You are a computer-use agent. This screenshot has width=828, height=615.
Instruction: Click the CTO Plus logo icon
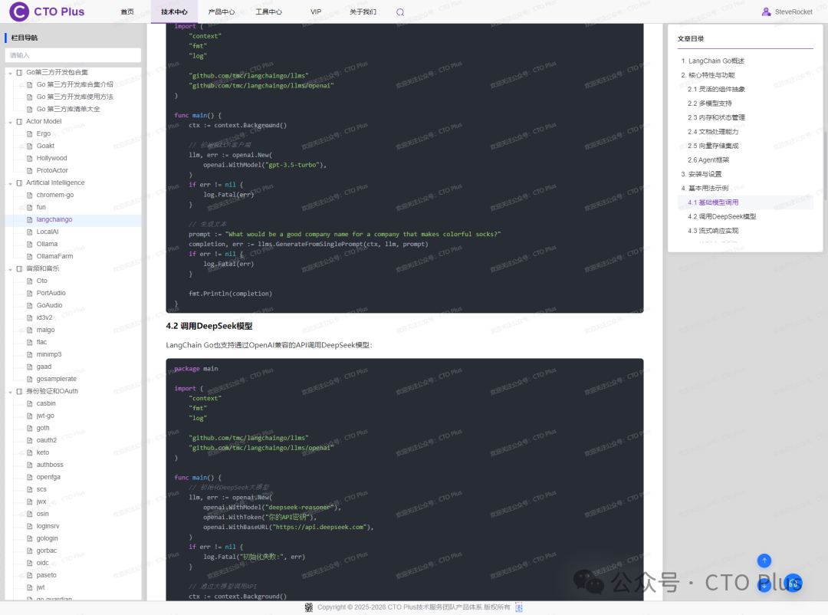pyautogui.click(x=19, y=11)
